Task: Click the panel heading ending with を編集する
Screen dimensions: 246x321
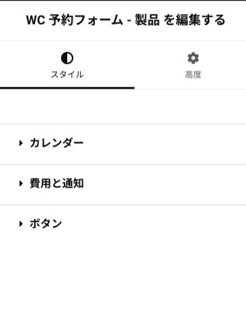Action: (x=126, y=20)
